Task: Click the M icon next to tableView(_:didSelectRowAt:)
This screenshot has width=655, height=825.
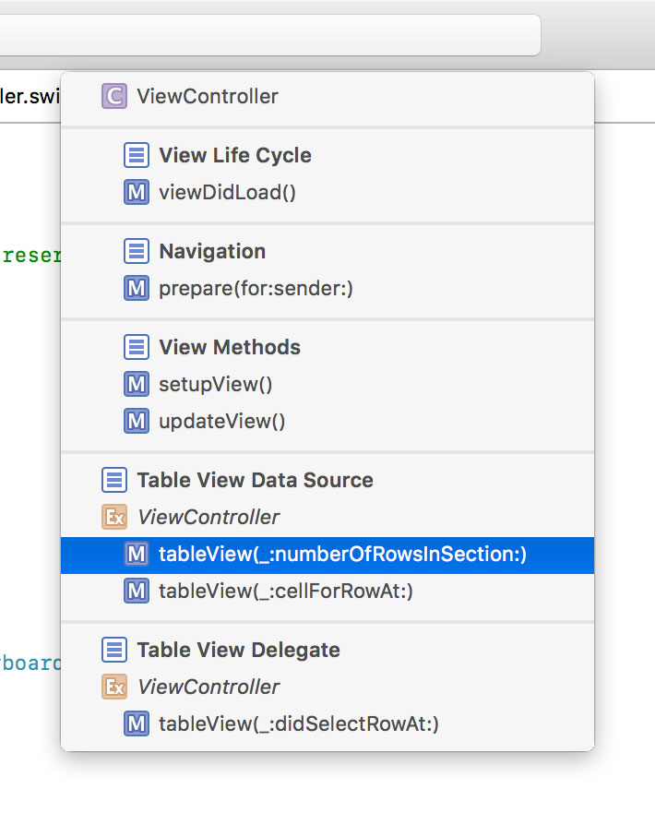Action: point(137,724)
